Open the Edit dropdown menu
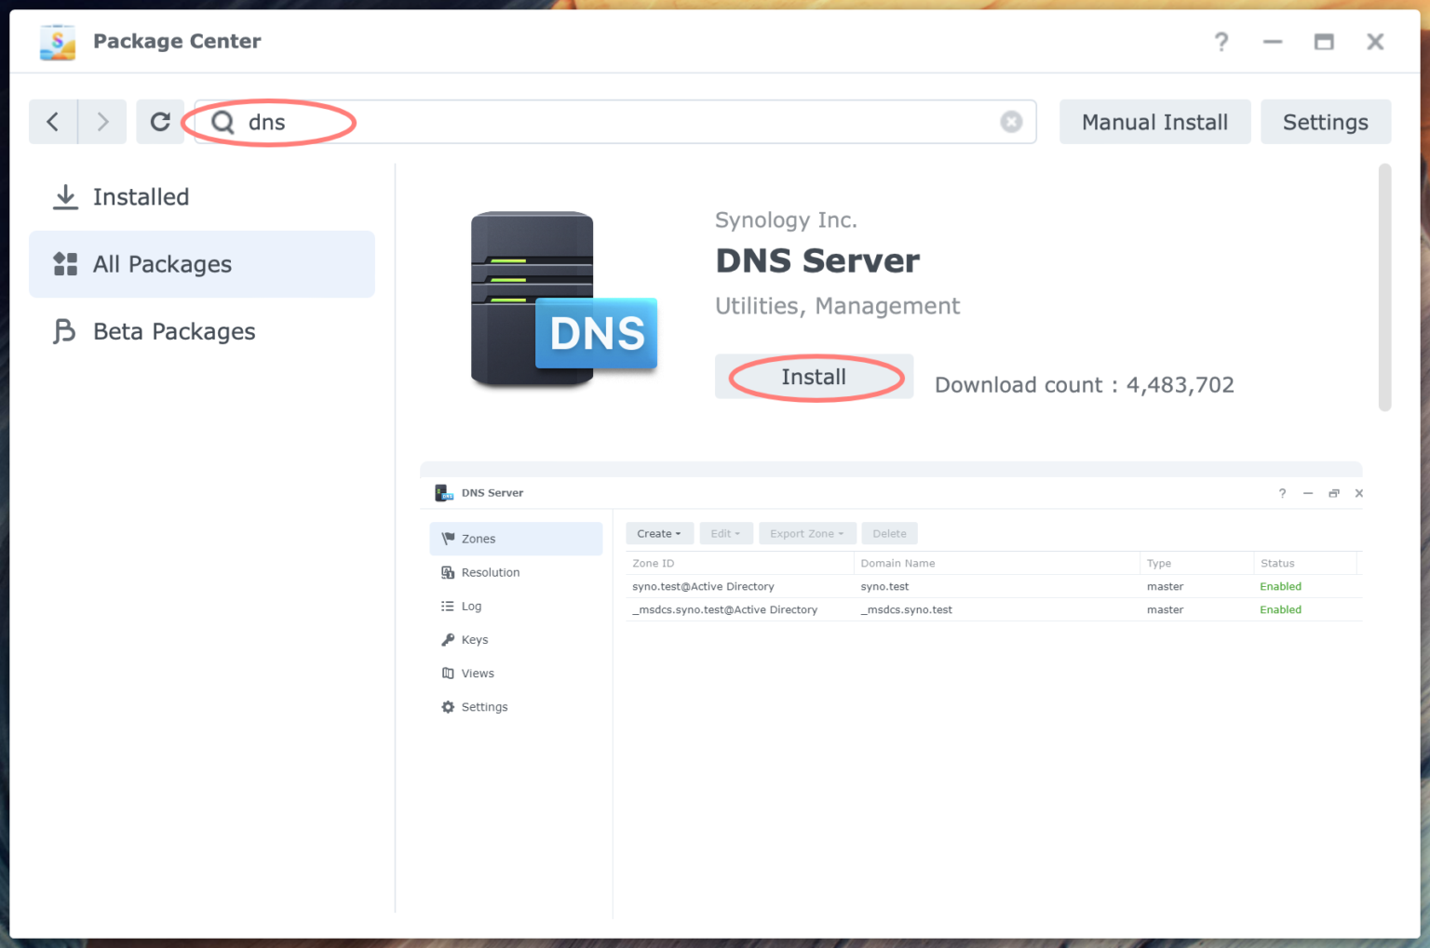The height and width of the screenshot is (948, 1430). 726,533
